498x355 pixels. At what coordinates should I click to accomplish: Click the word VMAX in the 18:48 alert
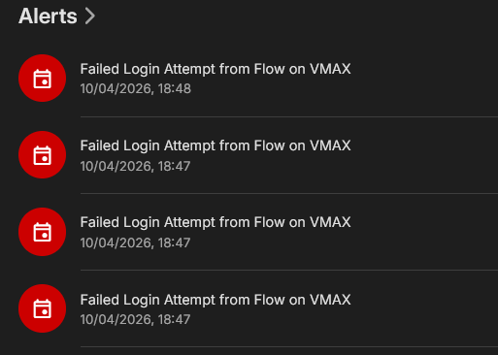pyautogui.click(x=330, y=69)
